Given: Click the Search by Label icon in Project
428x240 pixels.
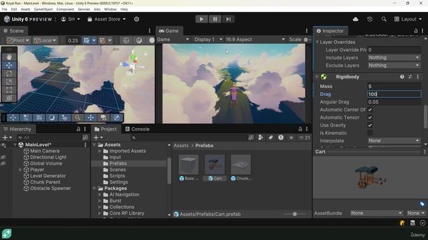Looking at the screenshot, I should tap(270, 138).
